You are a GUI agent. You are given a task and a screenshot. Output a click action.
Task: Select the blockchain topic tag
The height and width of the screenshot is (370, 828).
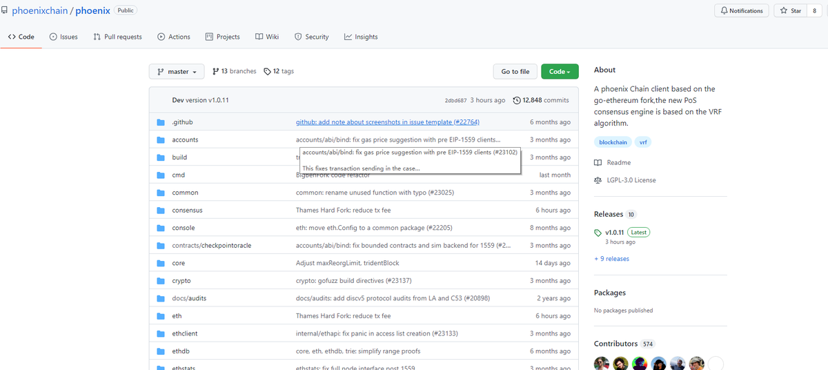click(612, 142)
